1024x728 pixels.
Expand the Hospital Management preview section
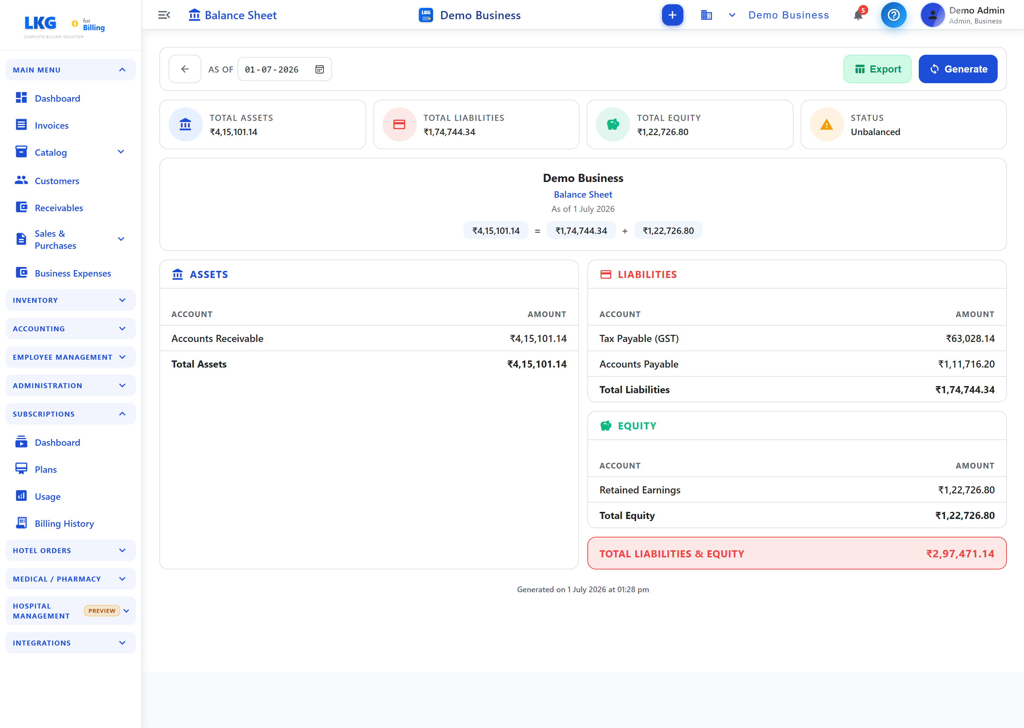(x=70, y=611)
